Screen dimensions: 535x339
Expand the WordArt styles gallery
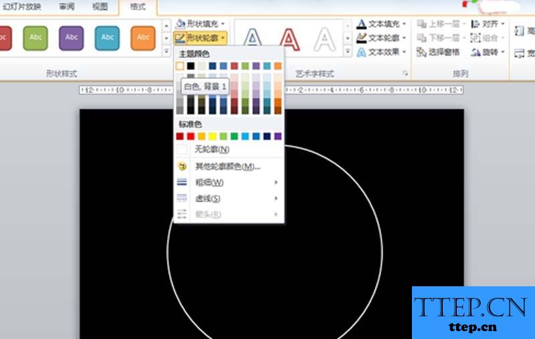(x=347, y=51)
